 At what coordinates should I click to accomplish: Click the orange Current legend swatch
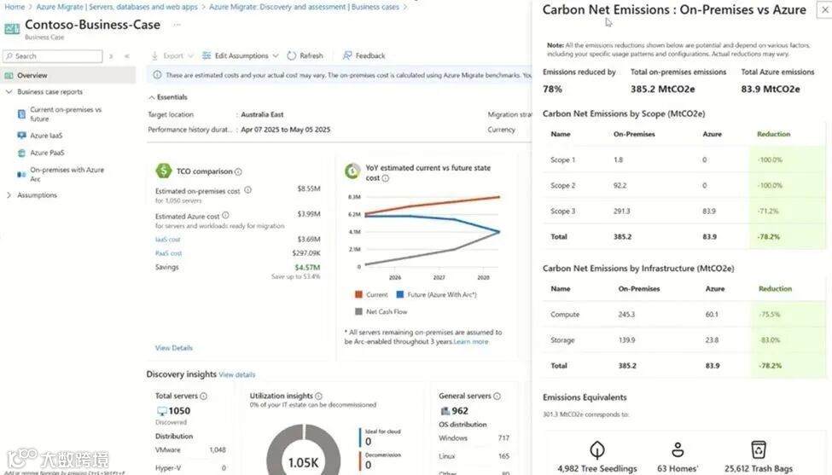(x=358, y=295)
